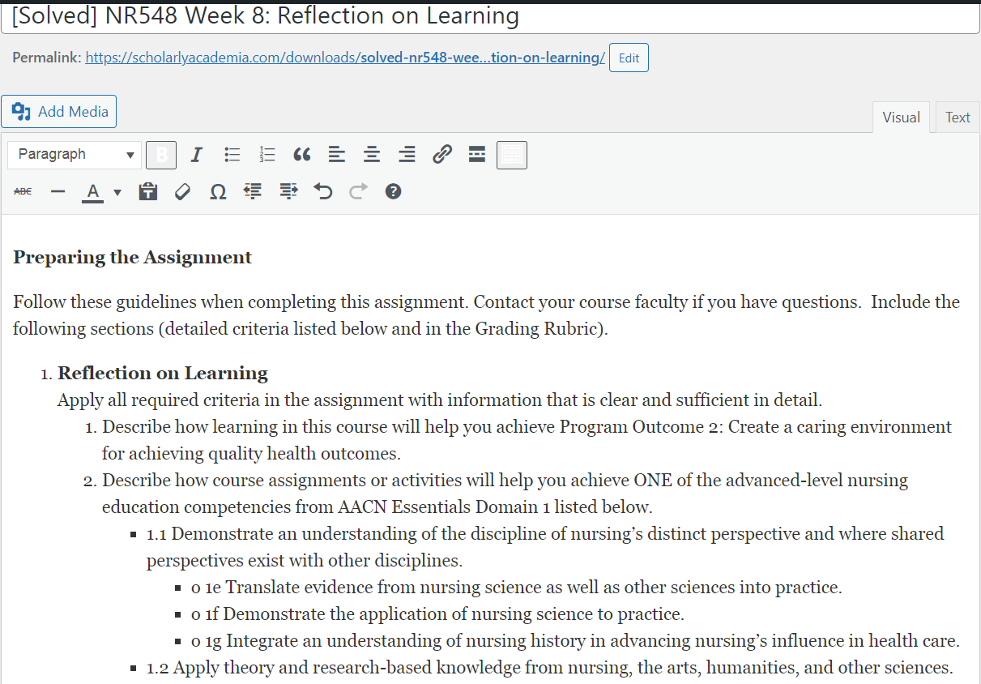Center align the text

[x=372, y=155]
